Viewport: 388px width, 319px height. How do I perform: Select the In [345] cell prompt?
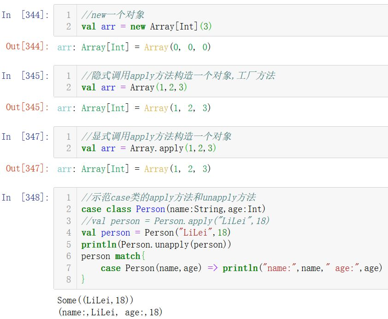25,76
